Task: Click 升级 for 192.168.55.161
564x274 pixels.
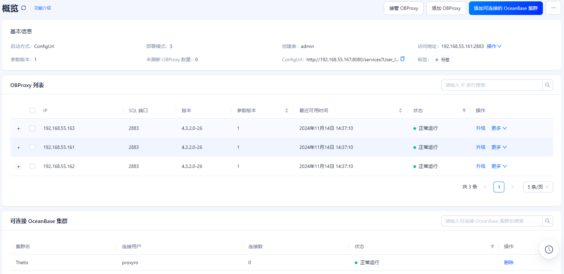Action: [481, 147]
